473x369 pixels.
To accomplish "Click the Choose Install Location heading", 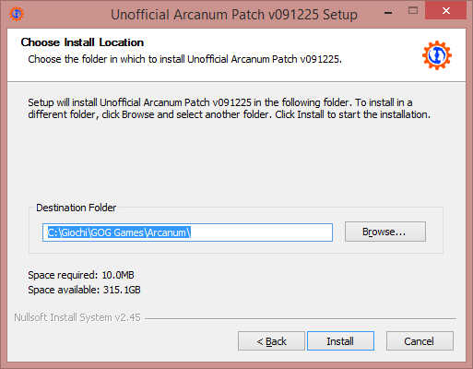I will [x=82, y=42].
